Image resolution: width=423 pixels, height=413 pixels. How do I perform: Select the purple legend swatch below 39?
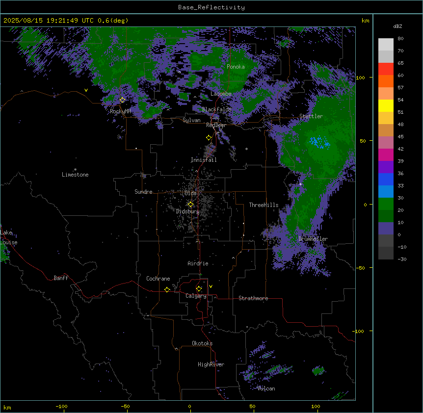click(x=386, y=167)
